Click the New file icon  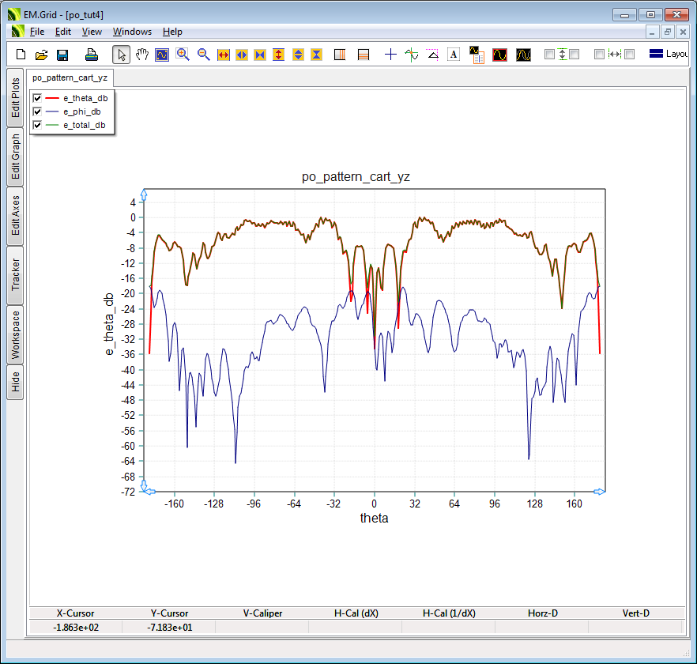coord(21,55)
